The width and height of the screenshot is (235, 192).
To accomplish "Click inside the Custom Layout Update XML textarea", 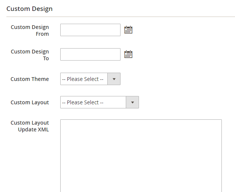I will (x=141, y=154).
